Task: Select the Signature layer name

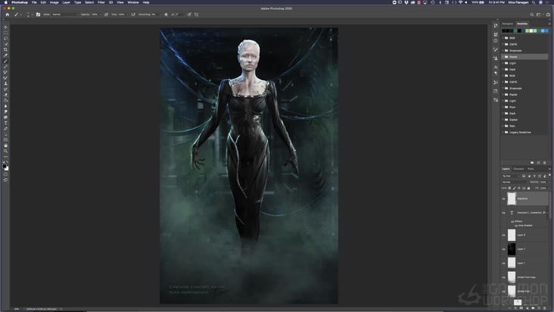Action: [x=522, y=198]
